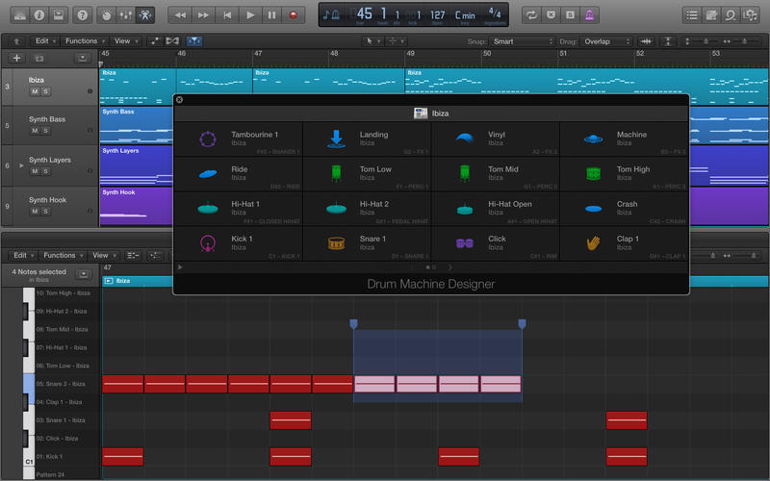770x481 pixels.
Task: Select the Landing download-arrow icon
Action: [336, 139]
